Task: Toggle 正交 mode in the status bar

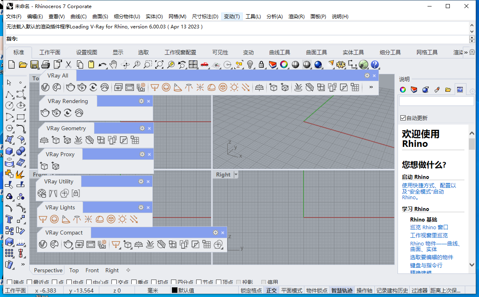Action: click(x=271, y=291)
